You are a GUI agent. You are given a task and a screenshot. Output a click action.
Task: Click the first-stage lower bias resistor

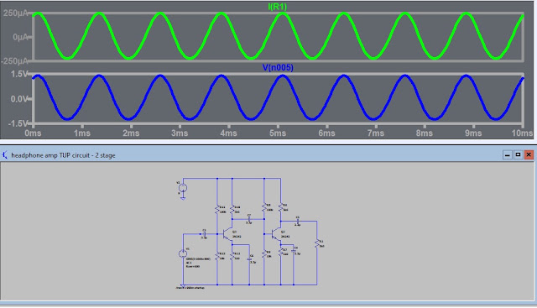click(x=217, y=256)
